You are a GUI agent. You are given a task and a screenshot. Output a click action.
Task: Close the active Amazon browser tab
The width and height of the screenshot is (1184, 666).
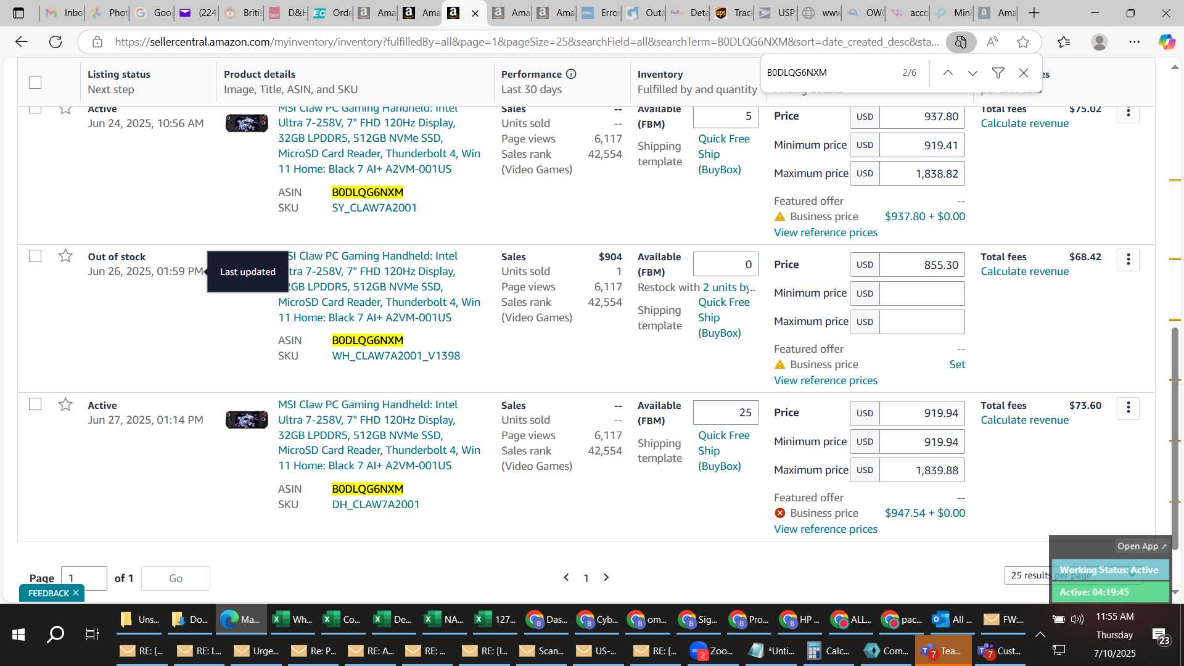pos(475,13)
